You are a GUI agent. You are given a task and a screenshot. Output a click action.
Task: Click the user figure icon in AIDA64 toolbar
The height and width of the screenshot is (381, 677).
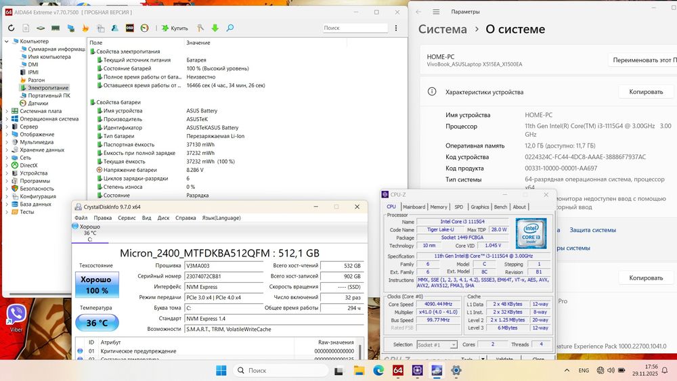115,28
